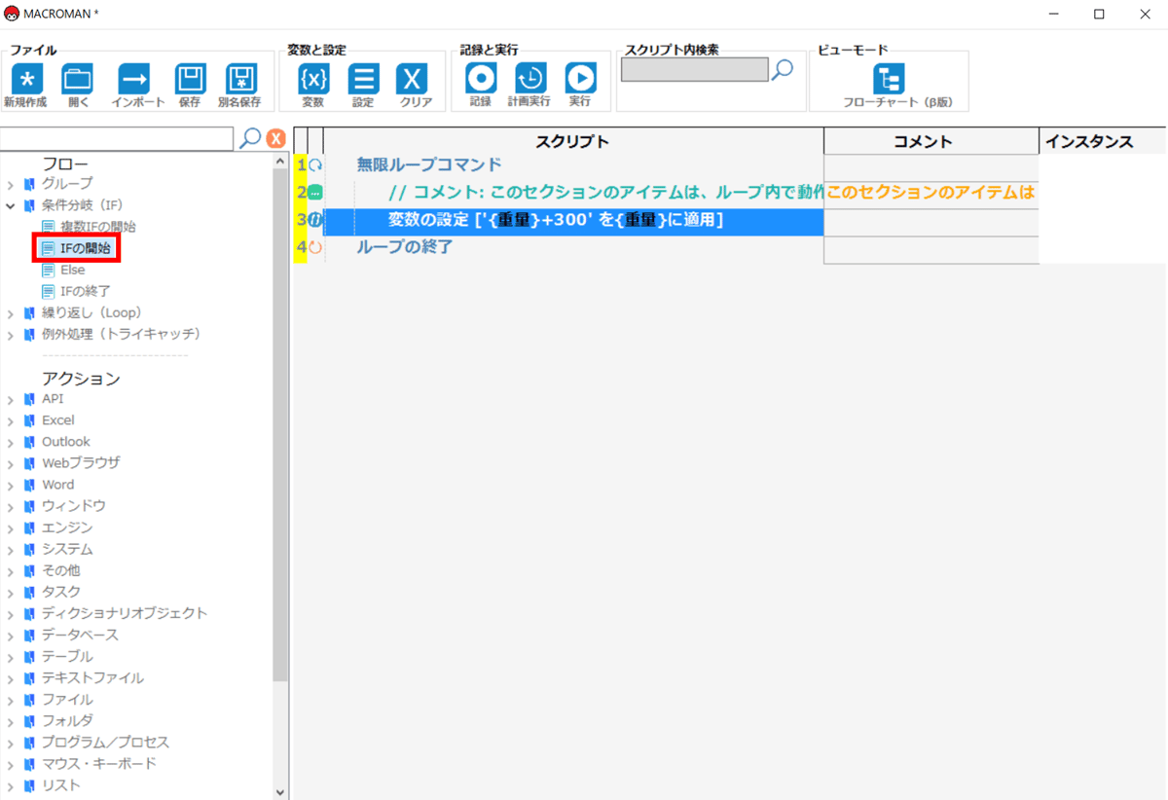Click the 新規作成 (new script) icon
1168x800 pixels.
(26, 79)
